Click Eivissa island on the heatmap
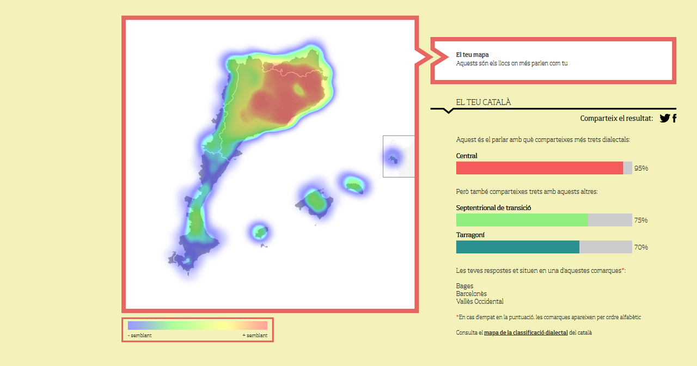697x366 pixels. click(261, 234)
